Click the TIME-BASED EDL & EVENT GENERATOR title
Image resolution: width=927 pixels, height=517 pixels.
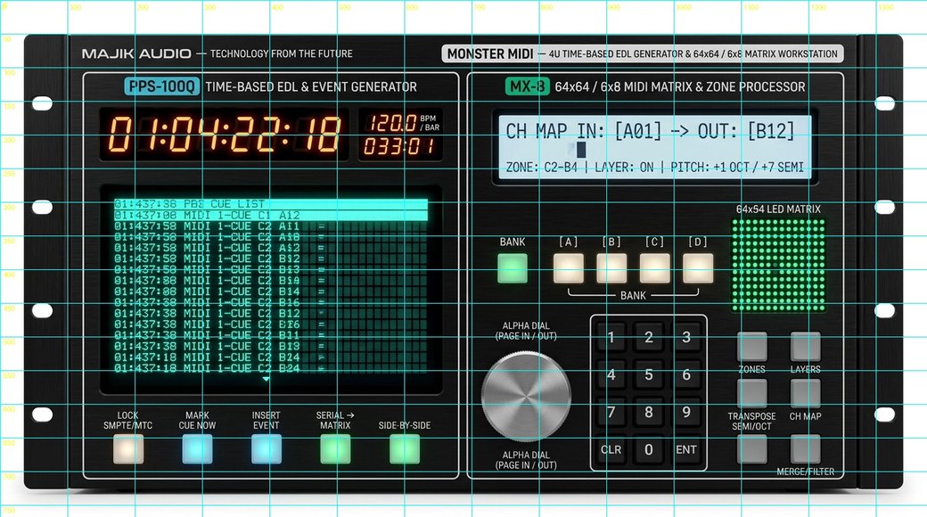(311, 87)
